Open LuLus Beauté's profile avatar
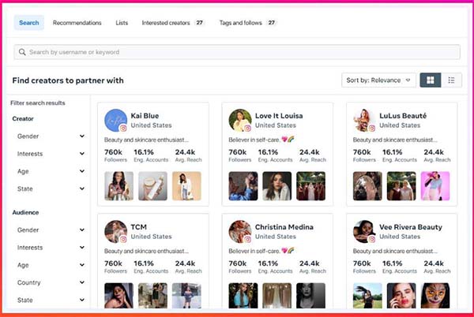 pyautogui.click(x=364, y=121)
